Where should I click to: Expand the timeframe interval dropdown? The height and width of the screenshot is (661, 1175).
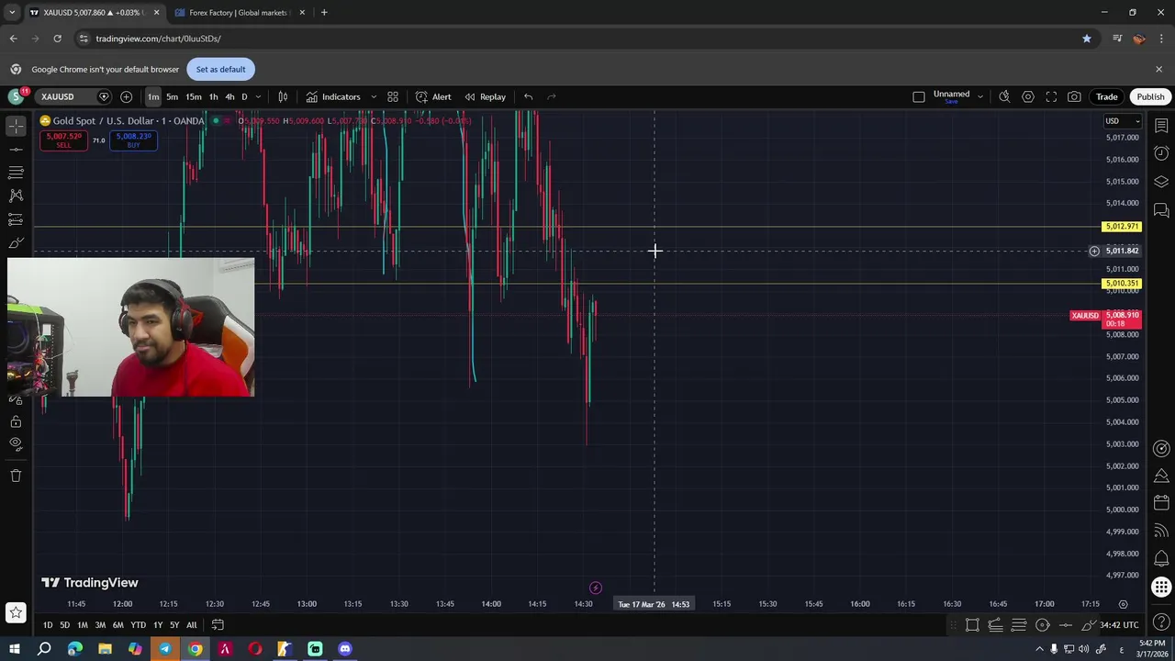pyautogui.click(x=258, y=96)
